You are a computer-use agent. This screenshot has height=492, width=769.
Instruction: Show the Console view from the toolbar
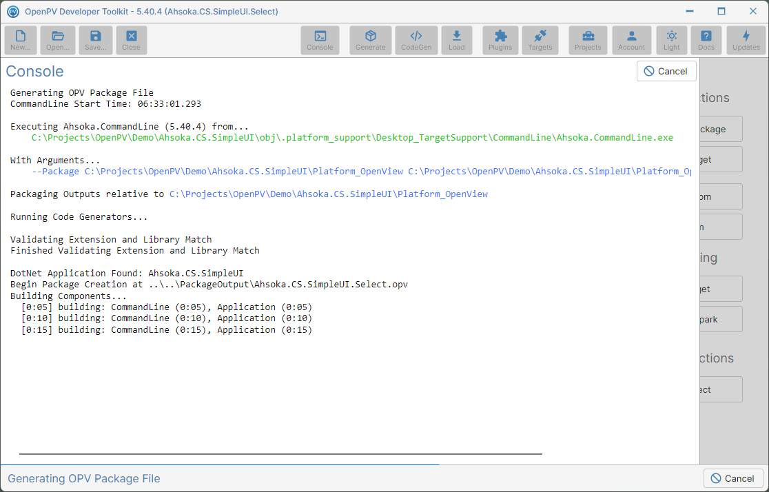320,40
